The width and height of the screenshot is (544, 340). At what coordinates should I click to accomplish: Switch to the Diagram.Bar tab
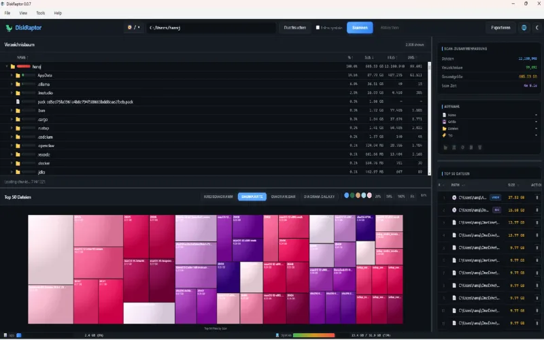(x=283, y=197)
